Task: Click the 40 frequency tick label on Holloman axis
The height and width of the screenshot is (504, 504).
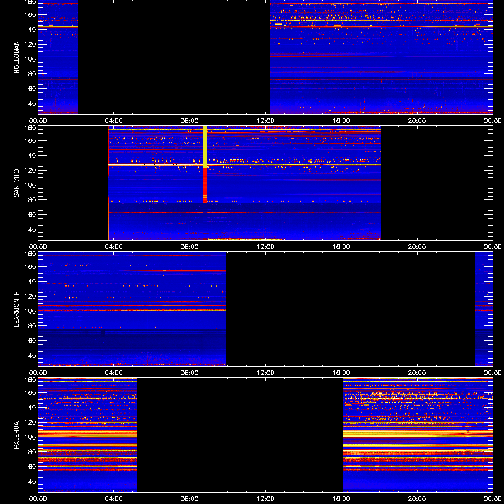Action: [33, 103]
